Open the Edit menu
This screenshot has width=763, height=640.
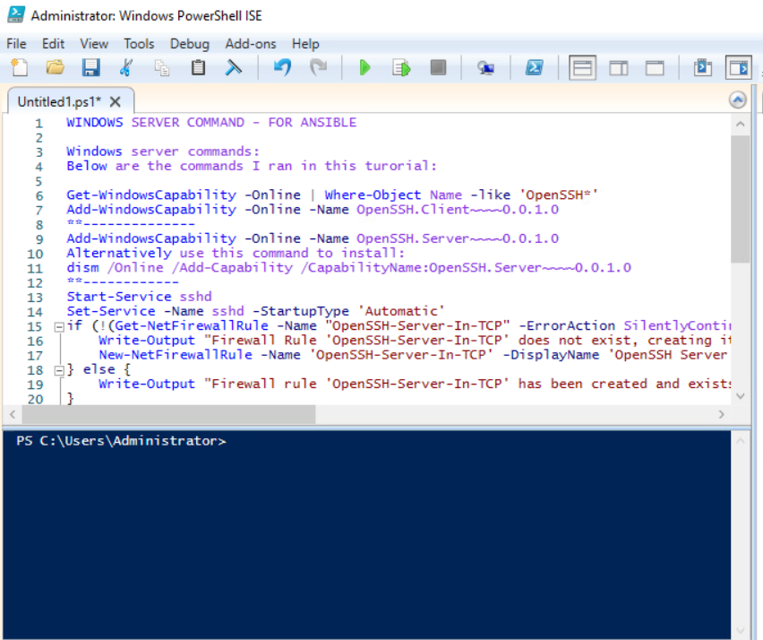[x=53, y=44]
